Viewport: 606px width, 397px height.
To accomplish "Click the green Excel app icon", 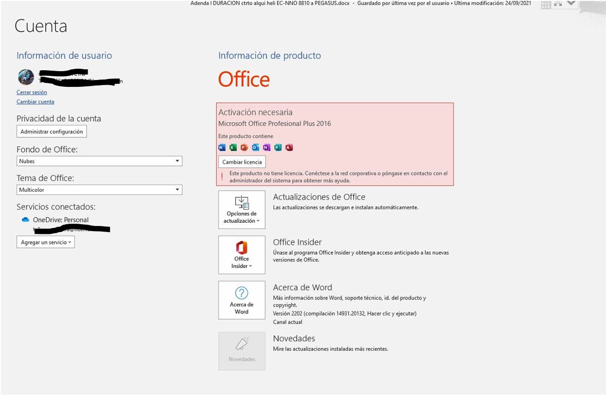I will coord(233,148).
